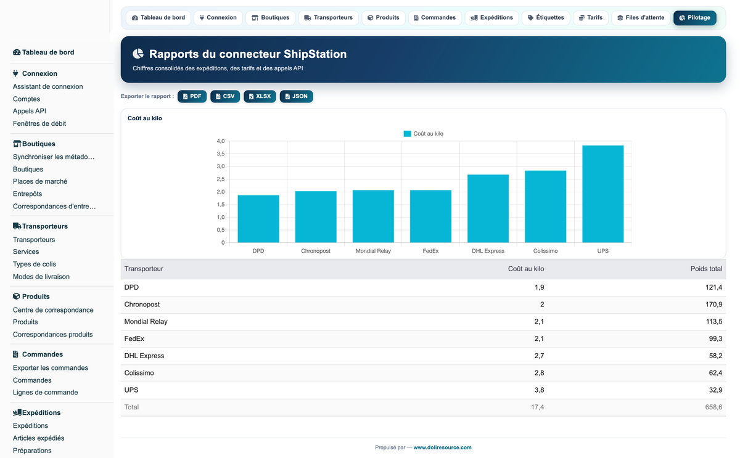The width and height of the screenshot is (740, 458).
Task: Open Places de marché in sidebar
Action: [40, 182]
